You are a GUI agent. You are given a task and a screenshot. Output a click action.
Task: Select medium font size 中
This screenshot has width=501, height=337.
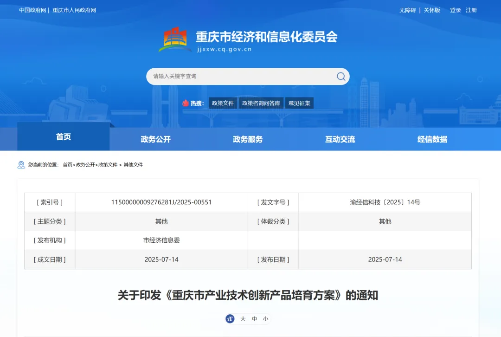[x=254, y=319]
